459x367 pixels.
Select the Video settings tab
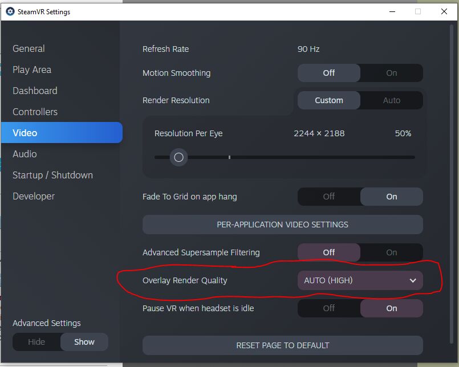coord(62,133)
